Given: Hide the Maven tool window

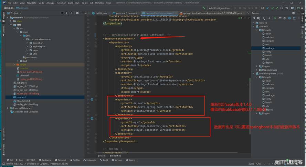Looking at the screenshot, I should (x=298, y=13).
